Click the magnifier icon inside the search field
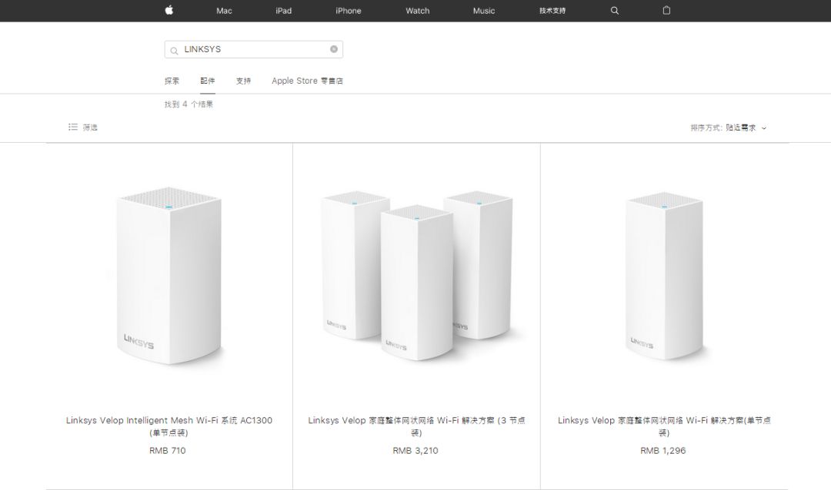 click(x=174, y=51)
